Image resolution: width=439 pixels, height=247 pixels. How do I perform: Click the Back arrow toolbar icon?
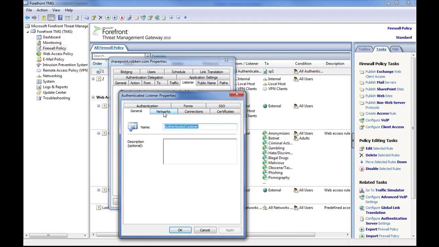[x=27, y=17]
